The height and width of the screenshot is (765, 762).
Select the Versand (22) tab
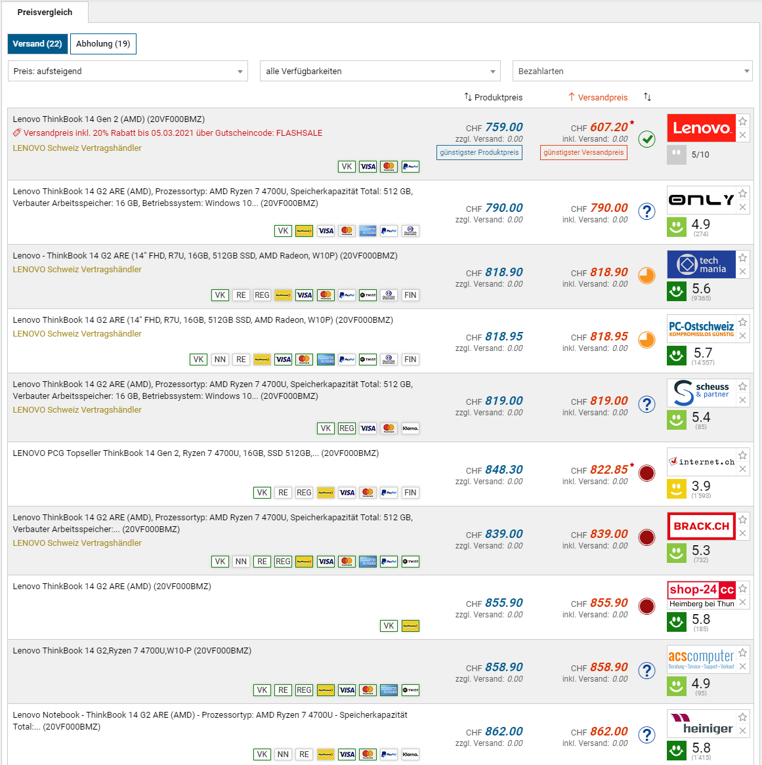37,44
